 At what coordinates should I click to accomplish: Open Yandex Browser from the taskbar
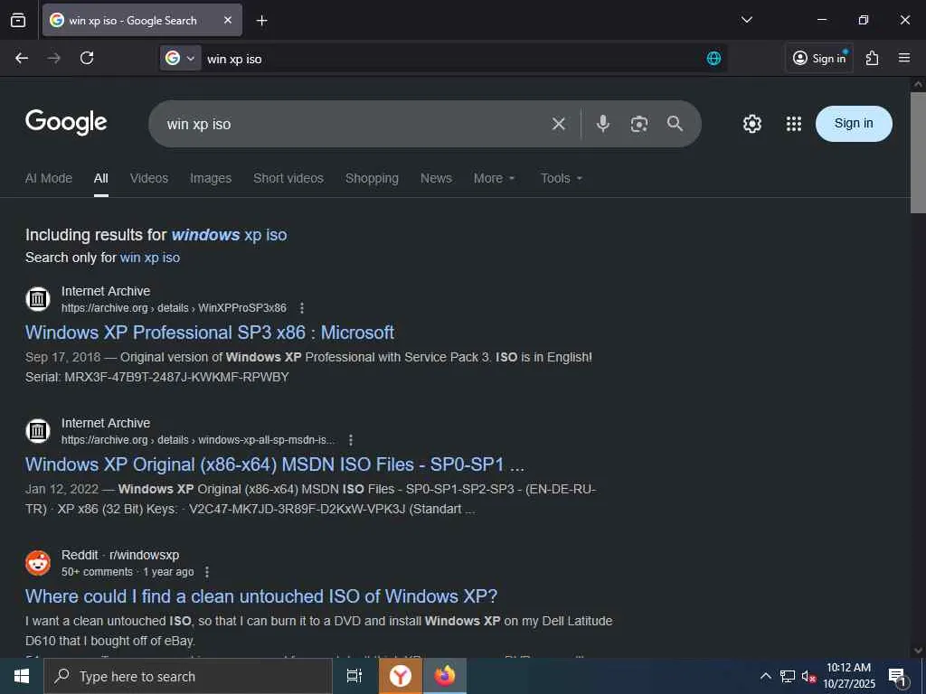[401, 676]
